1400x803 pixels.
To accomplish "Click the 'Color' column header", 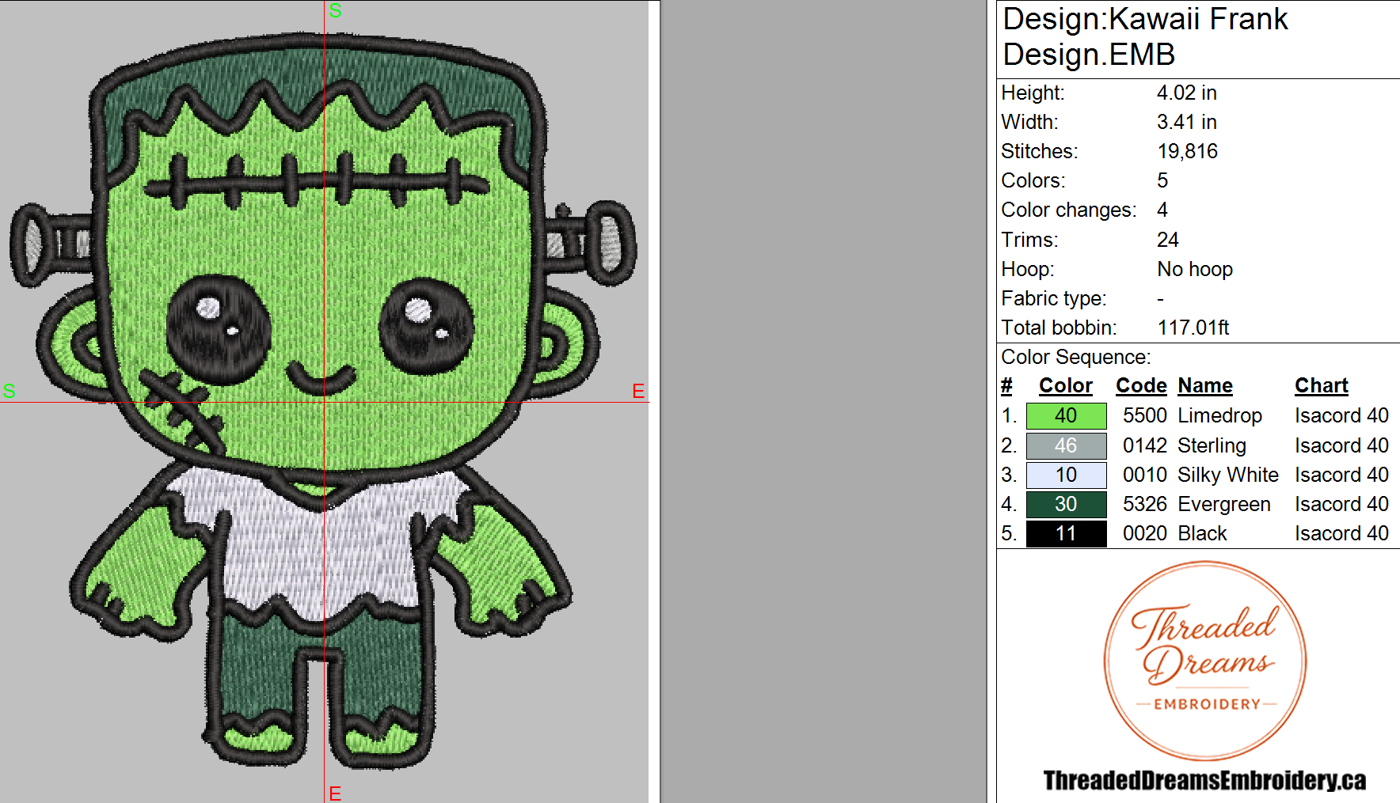I will click(1066, 386).
